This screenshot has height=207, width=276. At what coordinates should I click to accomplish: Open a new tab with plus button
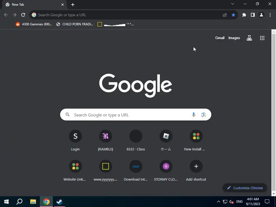coord(73,5)
